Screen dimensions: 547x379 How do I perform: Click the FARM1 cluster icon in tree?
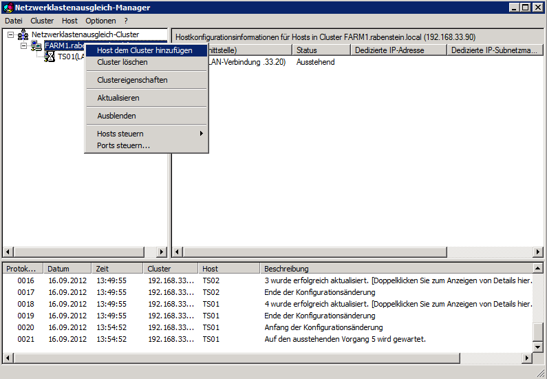click(x=36, y=45)
